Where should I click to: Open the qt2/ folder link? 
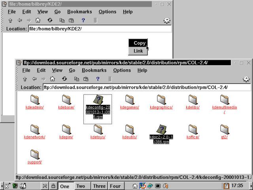(x=224, y=137)
